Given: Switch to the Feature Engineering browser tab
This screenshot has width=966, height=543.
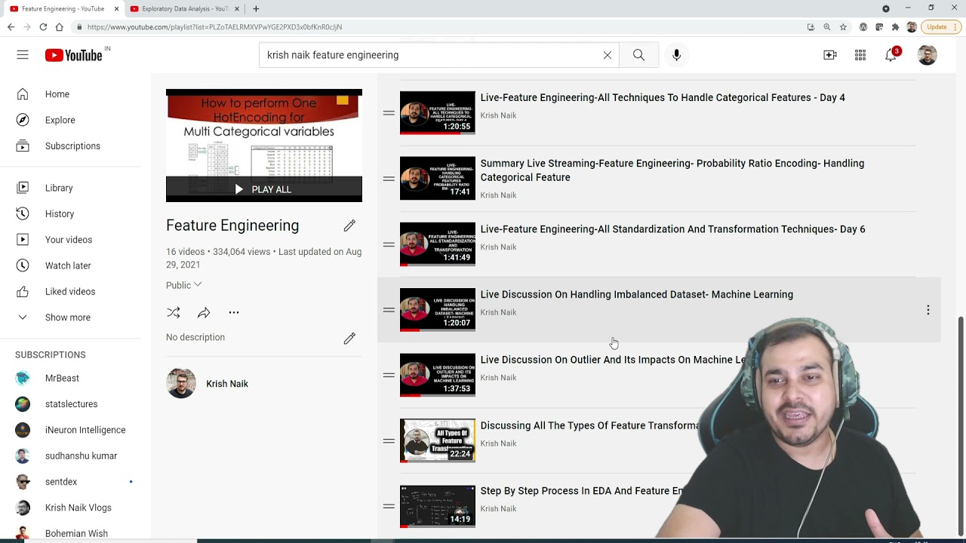Looking at the screenshot, I should tap(63, 8).
